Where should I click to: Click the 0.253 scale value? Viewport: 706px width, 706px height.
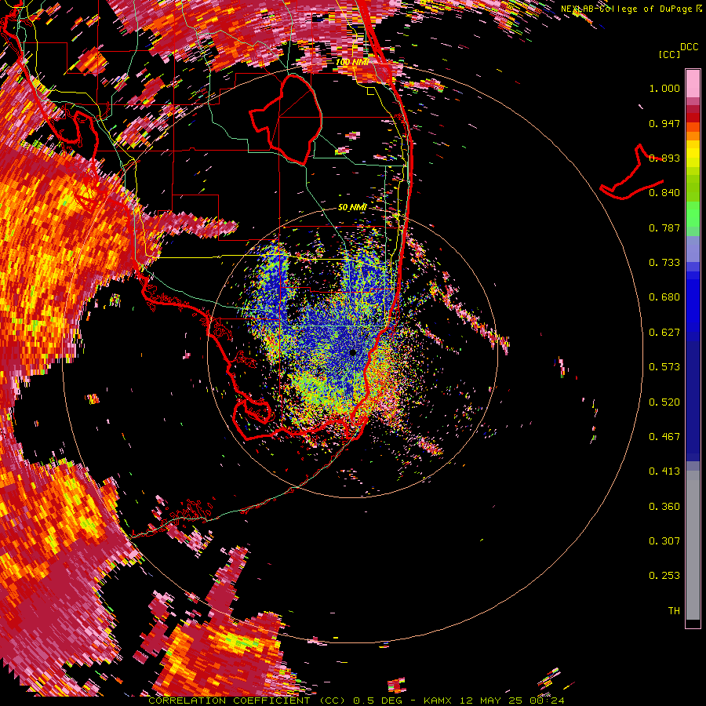coord(664,576)
